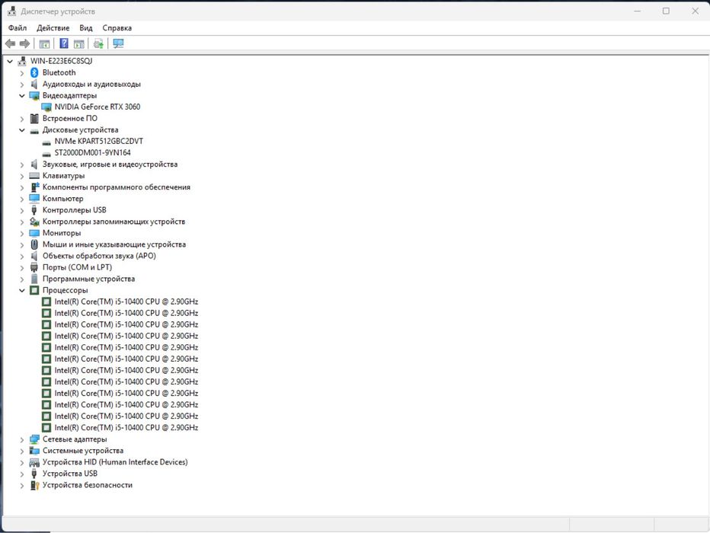Viewport: 710px width, 533px height.
Task: Select the NVIDIA GeForce RTX 3060 entry
Action: [98, 107]
